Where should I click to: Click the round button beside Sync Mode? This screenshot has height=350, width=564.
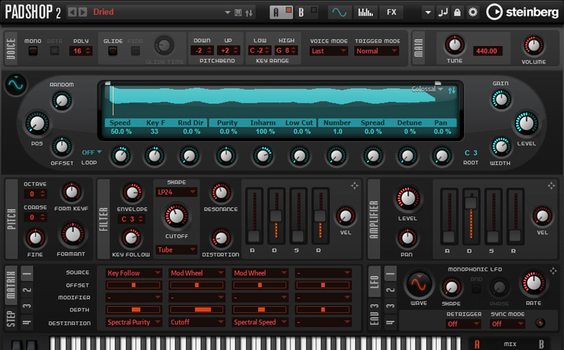[540, 323]
